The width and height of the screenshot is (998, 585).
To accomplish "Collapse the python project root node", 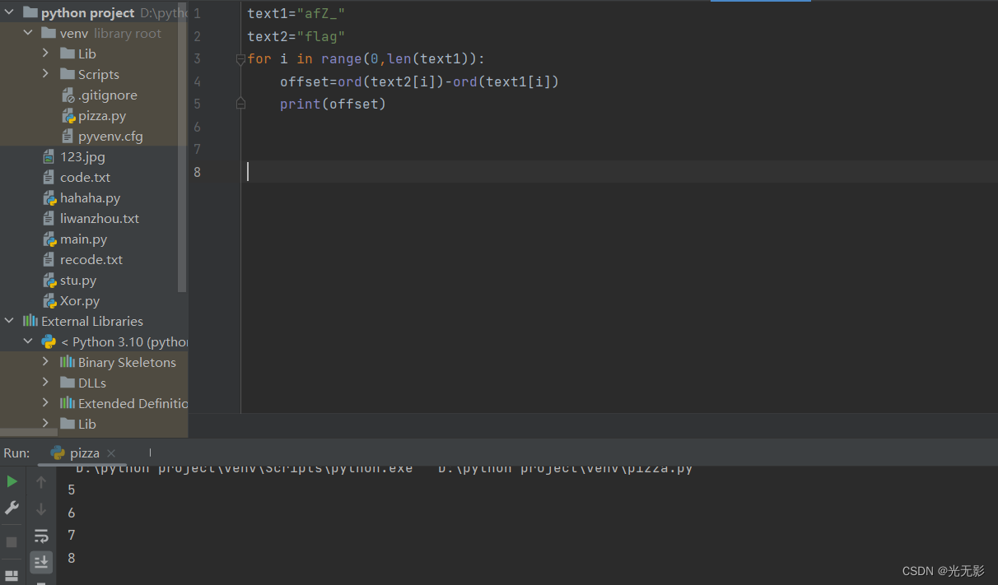I will [9, 12].
